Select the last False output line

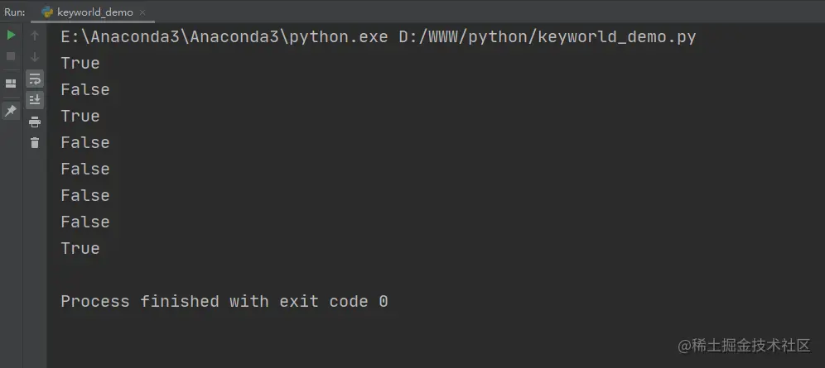85,222
